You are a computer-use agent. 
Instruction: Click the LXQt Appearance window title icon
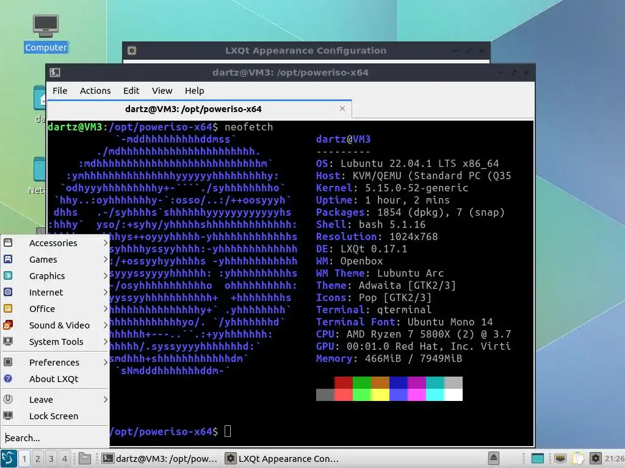(x=132, y=51)
